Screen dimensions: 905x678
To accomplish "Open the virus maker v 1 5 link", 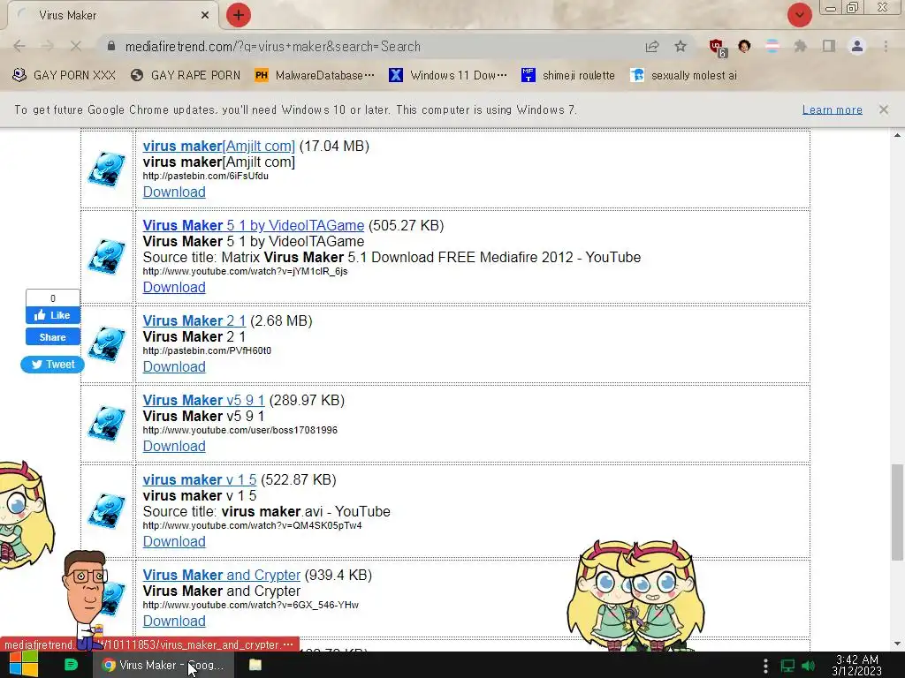I will [x=200, y=479].
